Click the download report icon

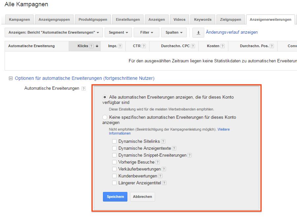[198, 33]
